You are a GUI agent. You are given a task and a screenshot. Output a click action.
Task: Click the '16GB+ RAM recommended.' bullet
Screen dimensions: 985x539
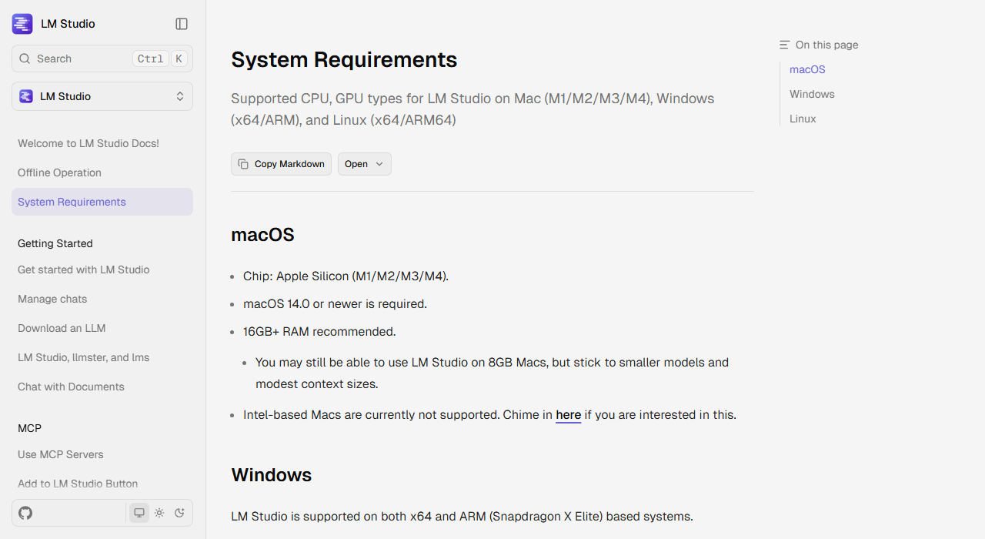click(x=319, y=332)
